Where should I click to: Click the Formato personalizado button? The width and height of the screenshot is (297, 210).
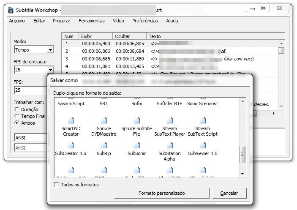pos(162,193)
